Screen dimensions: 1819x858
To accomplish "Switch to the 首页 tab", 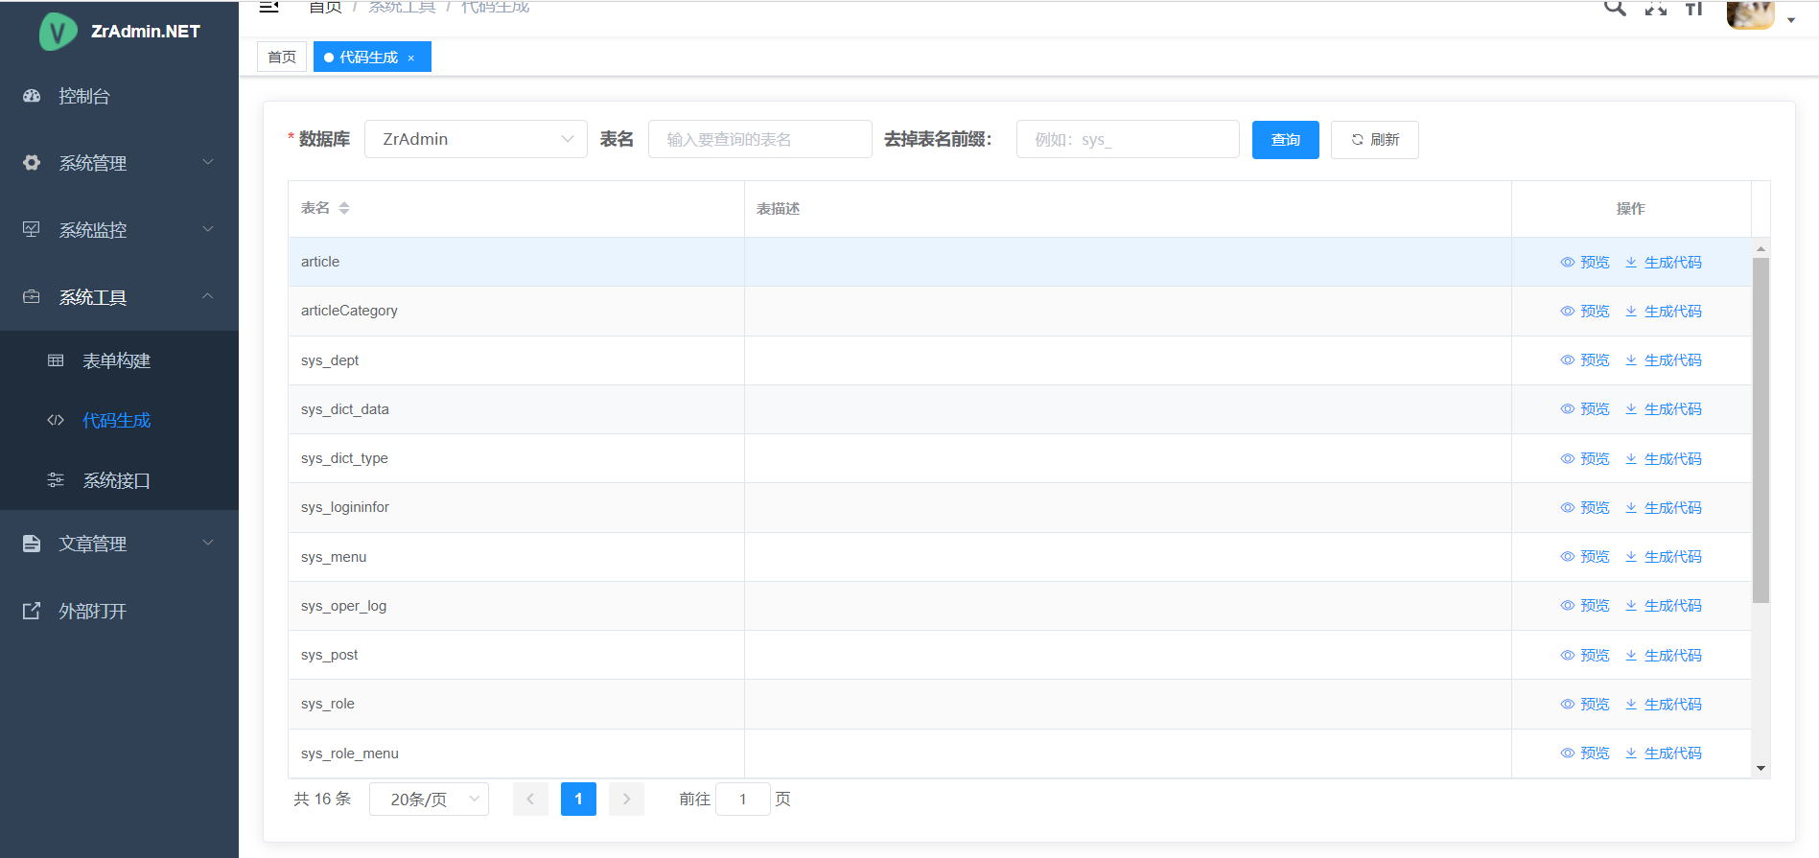I will tap(282, 58).
